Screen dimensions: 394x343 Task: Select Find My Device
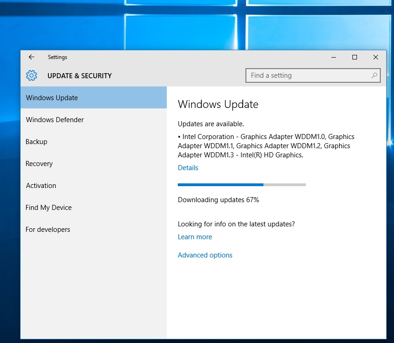(x=94, y=208)
